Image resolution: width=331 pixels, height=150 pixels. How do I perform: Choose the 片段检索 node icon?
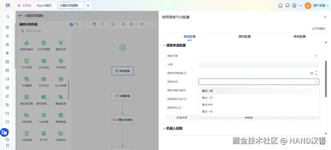pos(27,115)
